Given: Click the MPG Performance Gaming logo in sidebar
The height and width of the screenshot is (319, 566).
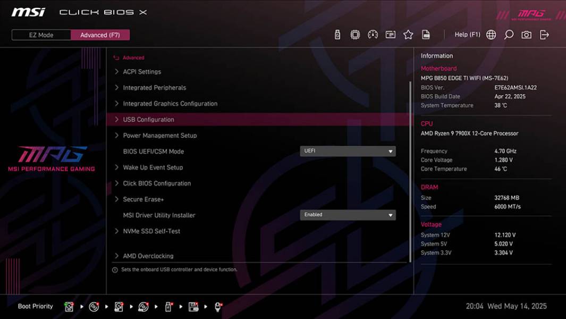Looking at the screenshot, I should pyautogui.click(x=52, y=159).
